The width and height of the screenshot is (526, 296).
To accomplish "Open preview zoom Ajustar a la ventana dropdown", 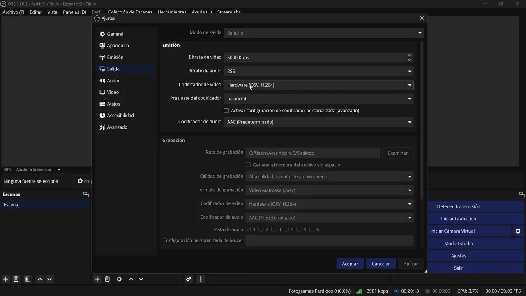I will (x=39, y=169).
